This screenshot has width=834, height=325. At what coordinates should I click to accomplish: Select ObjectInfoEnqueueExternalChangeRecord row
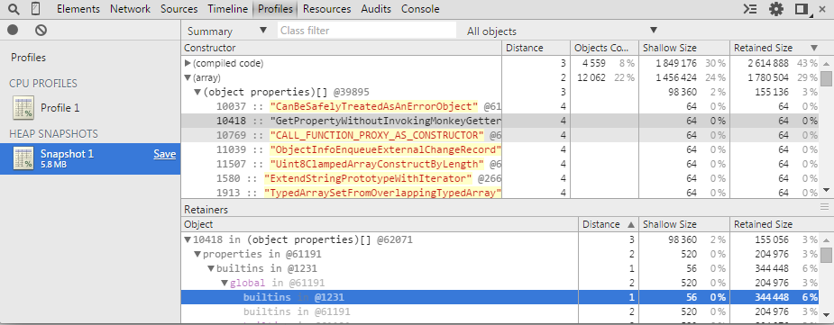click(x=500, y=149)
